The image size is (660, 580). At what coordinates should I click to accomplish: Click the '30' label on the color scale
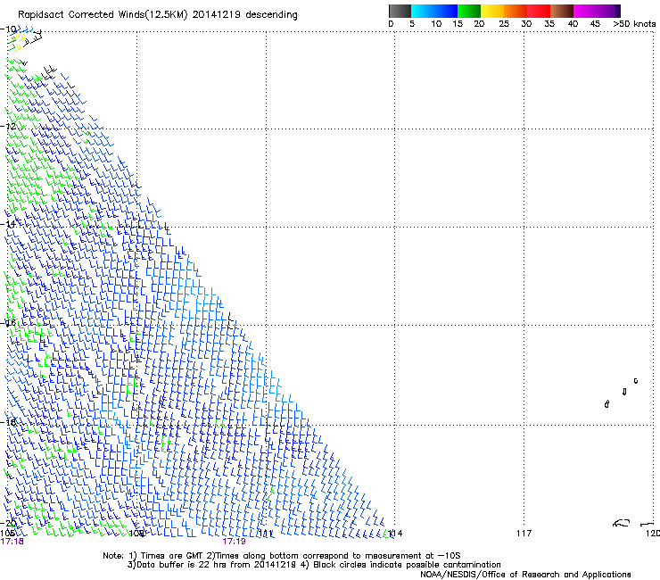pyautogui.click(x=526, y=24)
